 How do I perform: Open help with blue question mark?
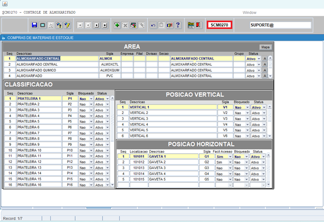[x=178, y=25]
